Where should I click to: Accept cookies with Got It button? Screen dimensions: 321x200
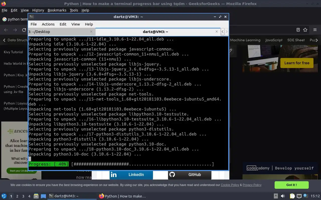pos(291,185)
